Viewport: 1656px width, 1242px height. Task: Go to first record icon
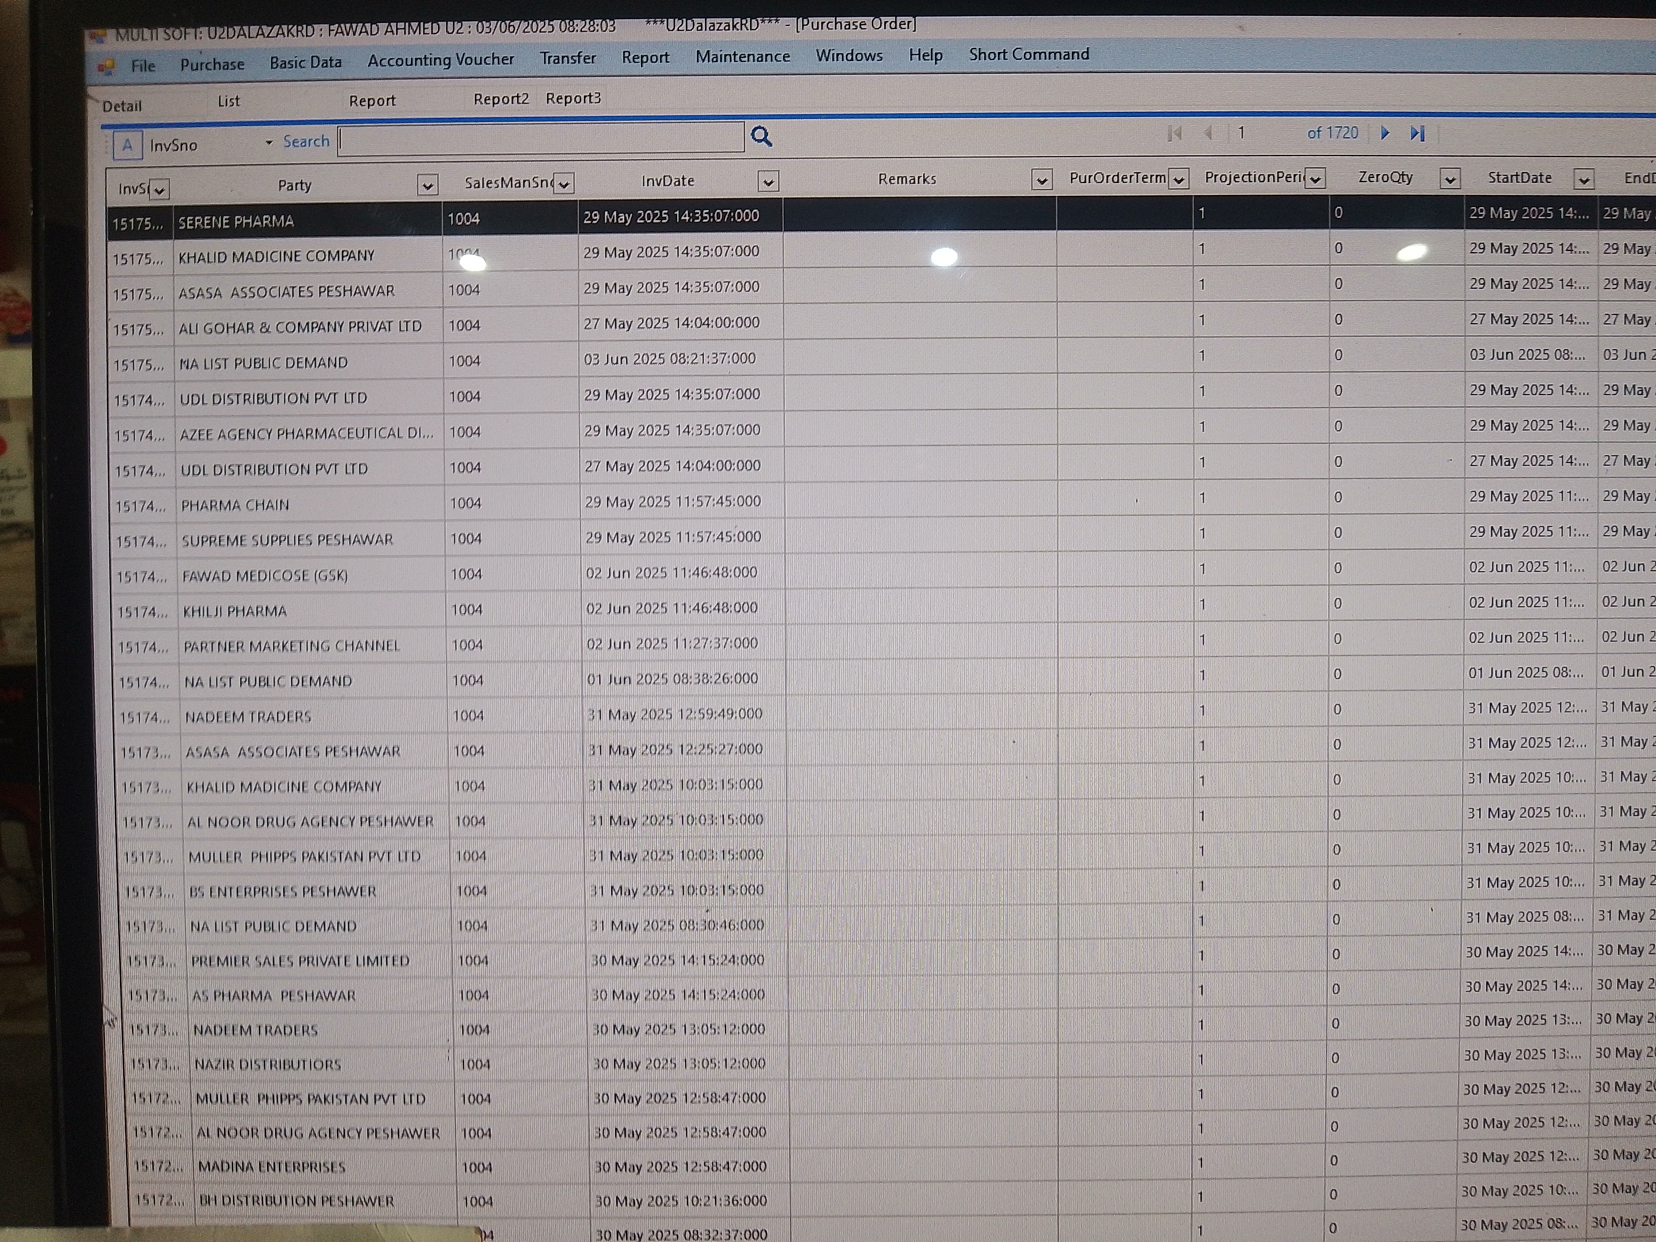[x=1175, y=133]
